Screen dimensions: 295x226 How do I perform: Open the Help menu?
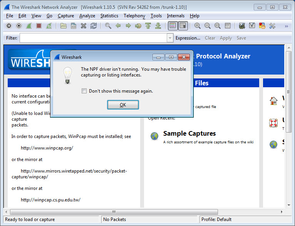click(x=194, y=16)
